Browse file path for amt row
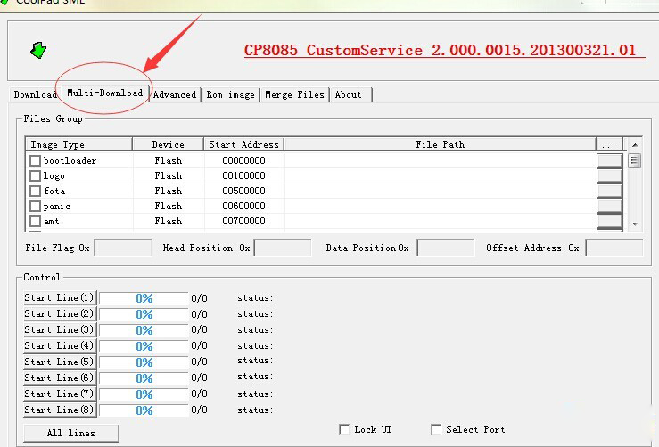 (609, 221)
